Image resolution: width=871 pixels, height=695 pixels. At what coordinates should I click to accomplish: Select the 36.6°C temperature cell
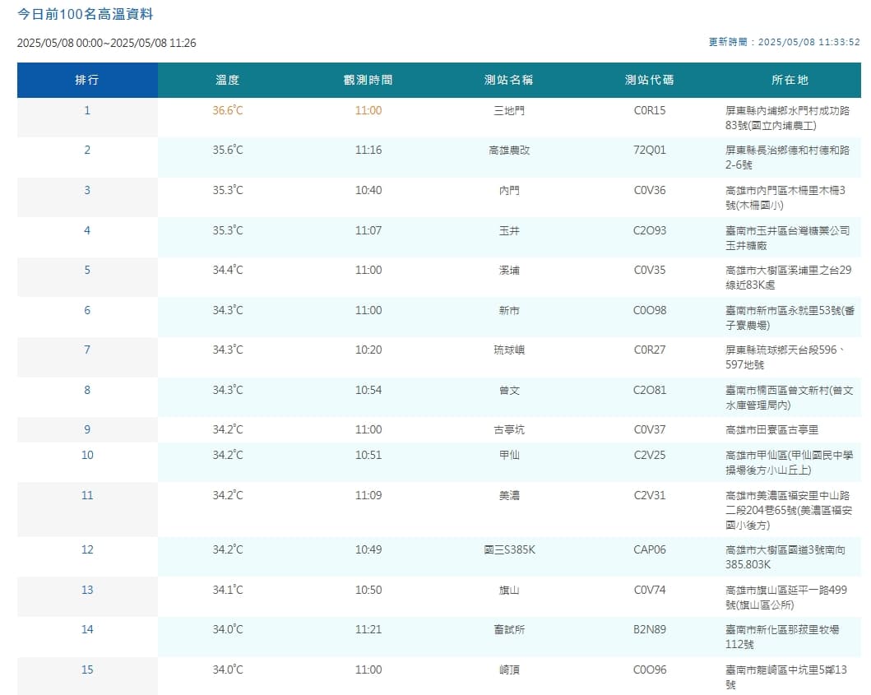coord(228,110)
